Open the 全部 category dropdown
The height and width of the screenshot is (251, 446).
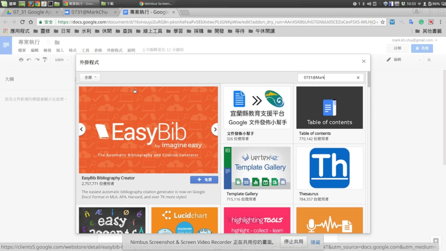coord(90,77)
